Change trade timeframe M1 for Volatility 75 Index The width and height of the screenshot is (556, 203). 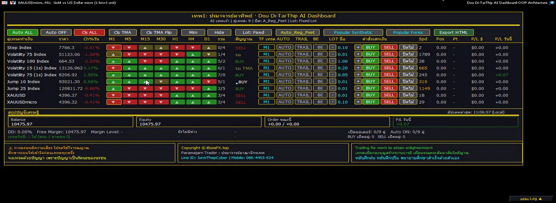click(x=266, y=54)
